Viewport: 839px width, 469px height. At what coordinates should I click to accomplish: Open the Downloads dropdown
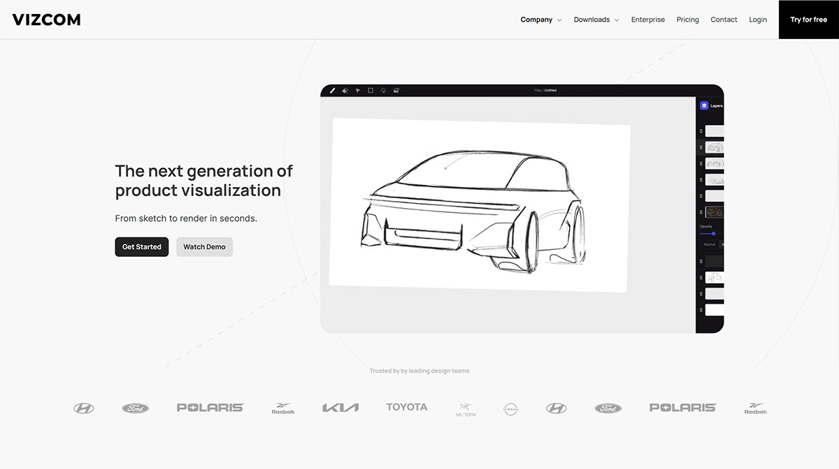(591, 20)
